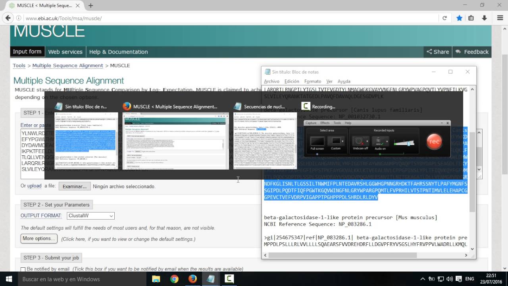Image resolution: width=508 pixels, height=286 pixels.
Task: Click the ENG language indicator
Action: click(470, 279)
